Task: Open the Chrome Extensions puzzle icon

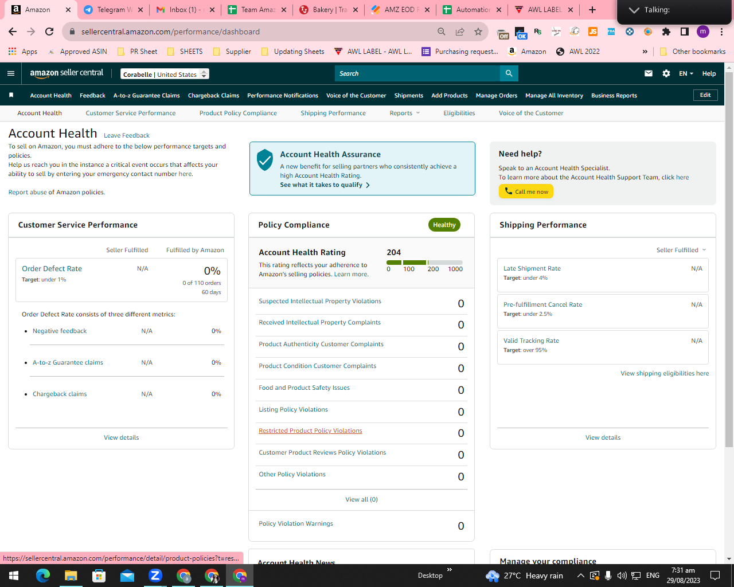Action: pos(666,32)
